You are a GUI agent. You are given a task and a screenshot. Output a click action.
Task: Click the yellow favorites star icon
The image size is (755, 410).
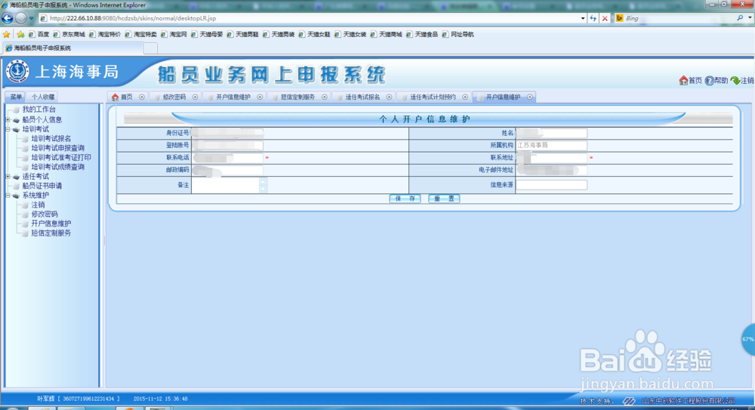6,34
